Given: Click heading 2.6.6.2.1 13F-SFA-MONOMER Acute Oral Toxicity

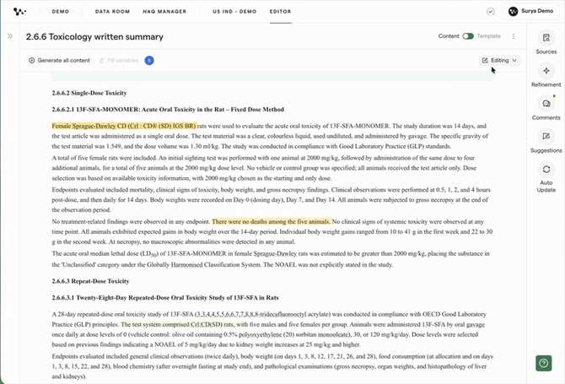Looking at the screenshot, I should click(x=168, y=110).
